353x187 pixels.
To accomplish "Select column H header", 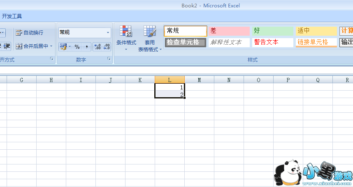I will tap(51, 80).
